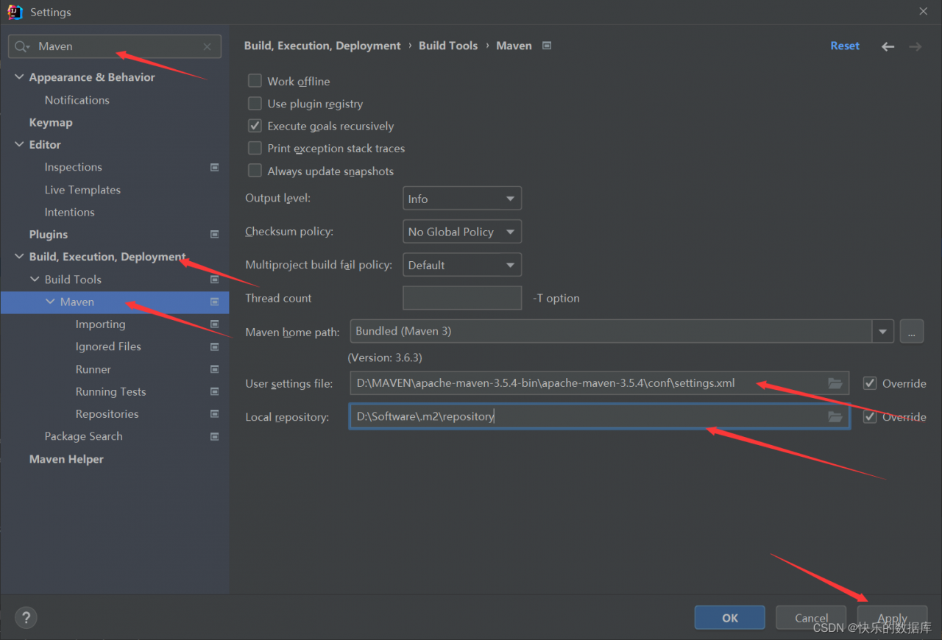Open Plugins settings page
The width and height of the screenshot is (942, 640).
click(49, 234)
